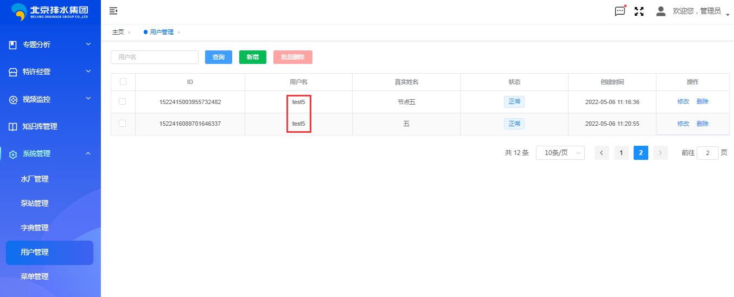
Task: Open the 管理员 account dropdown arrow
Action: click(727, 14)
